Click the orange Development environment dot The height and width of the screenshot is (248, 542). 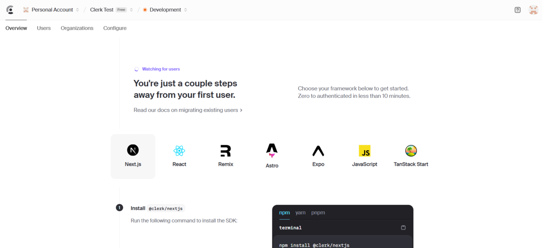click(145, 10)
